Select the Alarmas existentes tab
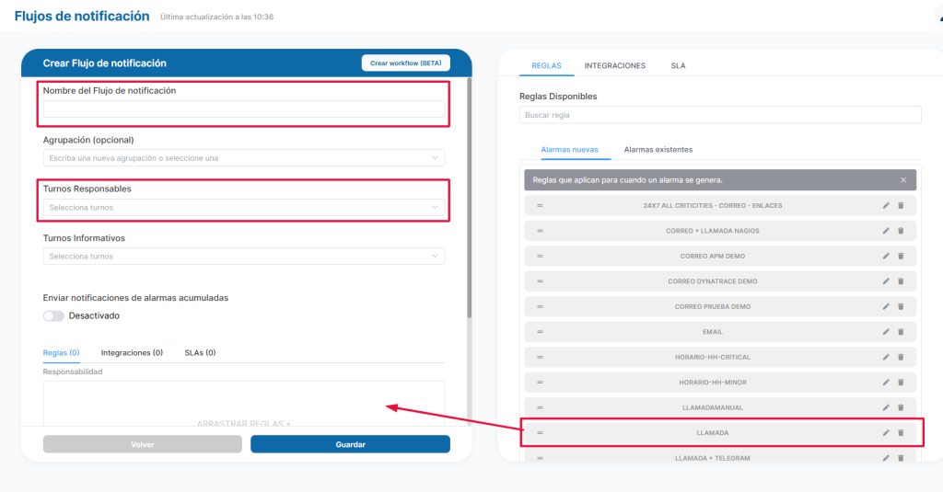Image resolution: width=943 pixels, height=492 pixels. [658, 149]
